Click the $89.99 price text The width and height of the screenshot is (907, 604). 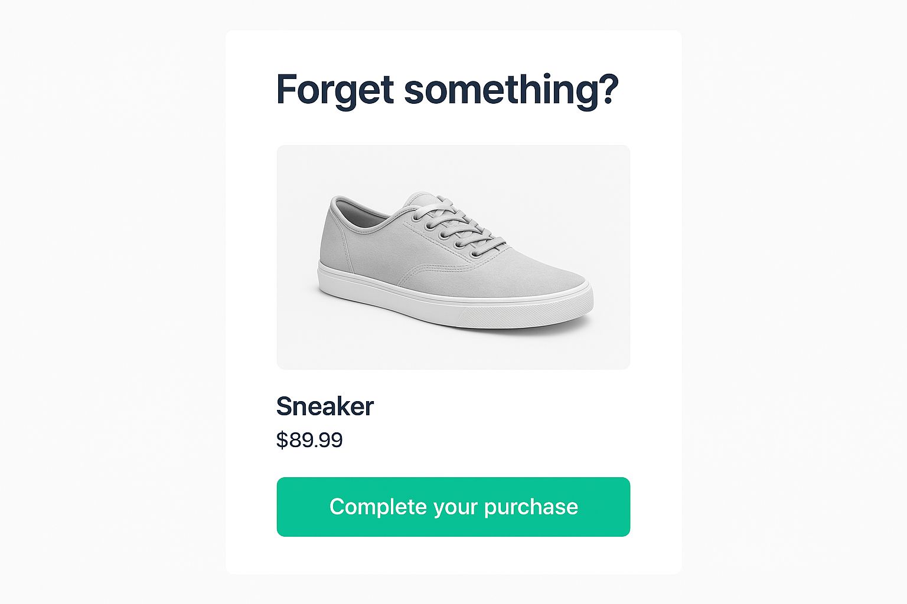click(309, 440)
